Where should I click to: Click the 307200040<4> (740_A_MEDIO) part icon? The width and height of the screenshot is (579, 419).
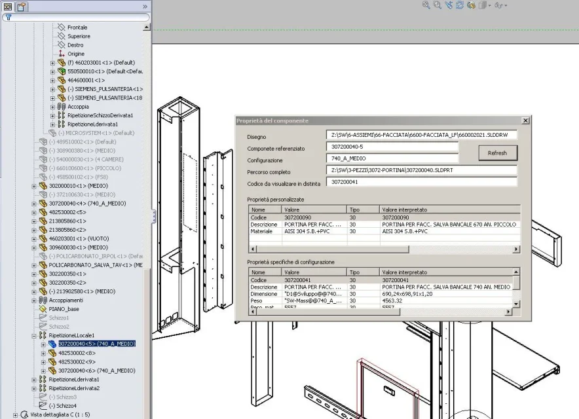(x=43, y=204)
